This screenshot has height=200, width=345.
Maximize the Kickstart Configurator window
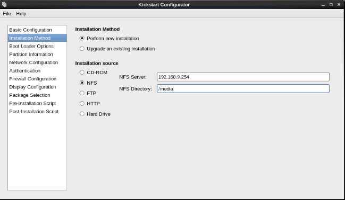click(331, 5)
